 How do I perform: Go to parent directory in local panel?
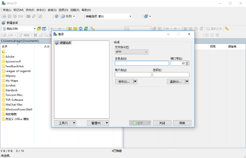[x=70, y=29]
